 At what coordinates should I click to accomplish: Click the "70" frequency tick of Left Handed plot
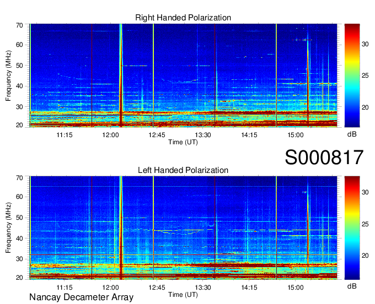[x=20, y=178]
